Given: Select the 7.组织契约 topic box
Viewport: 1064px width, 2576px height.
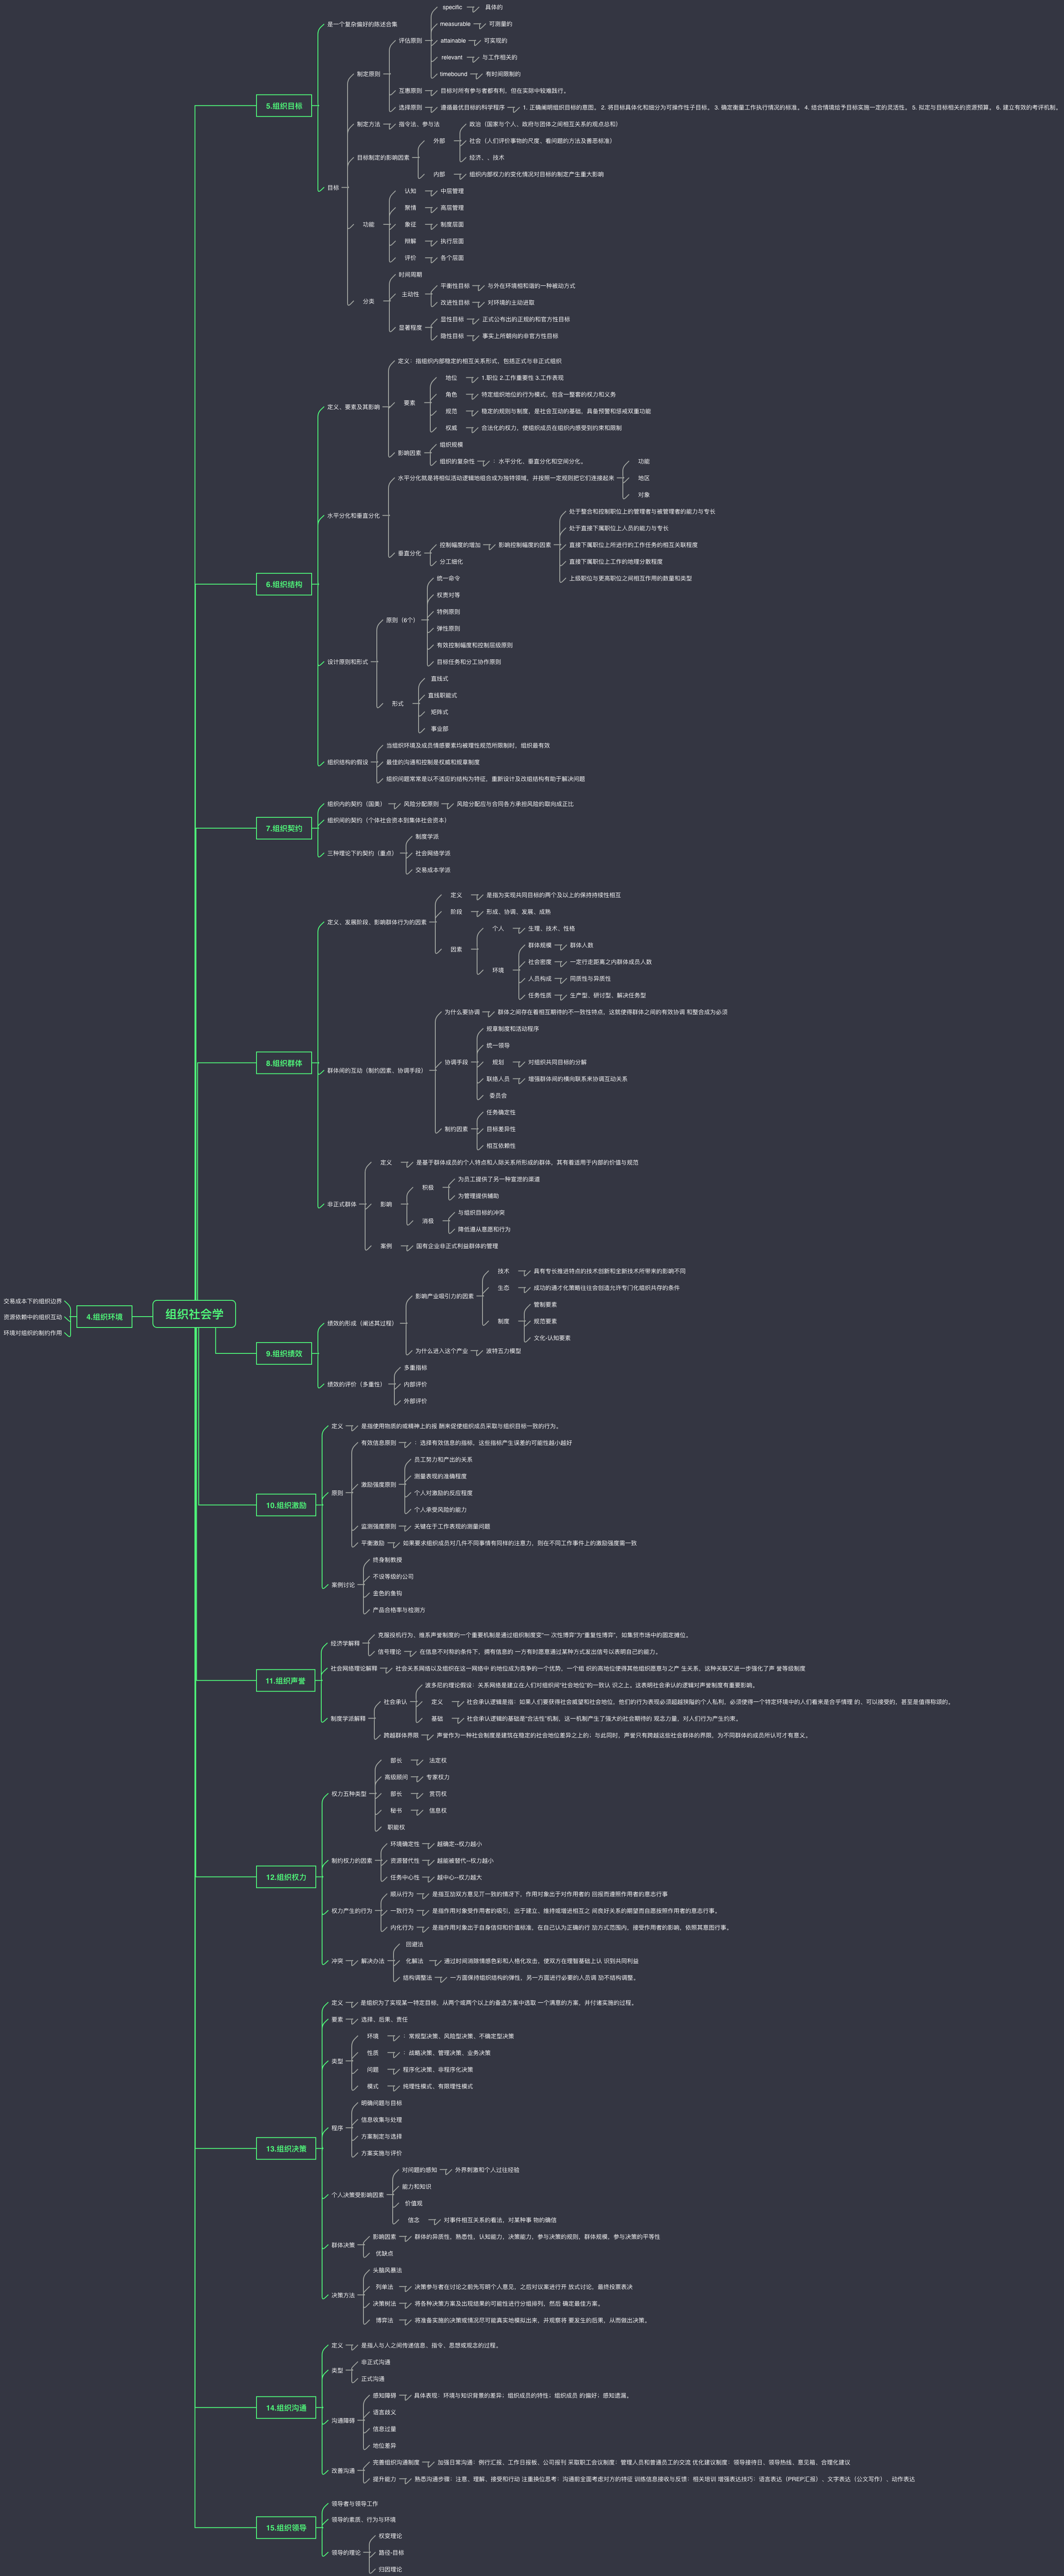Looking at the screenshot, I should pyautogui.click(x=284, y=828).
